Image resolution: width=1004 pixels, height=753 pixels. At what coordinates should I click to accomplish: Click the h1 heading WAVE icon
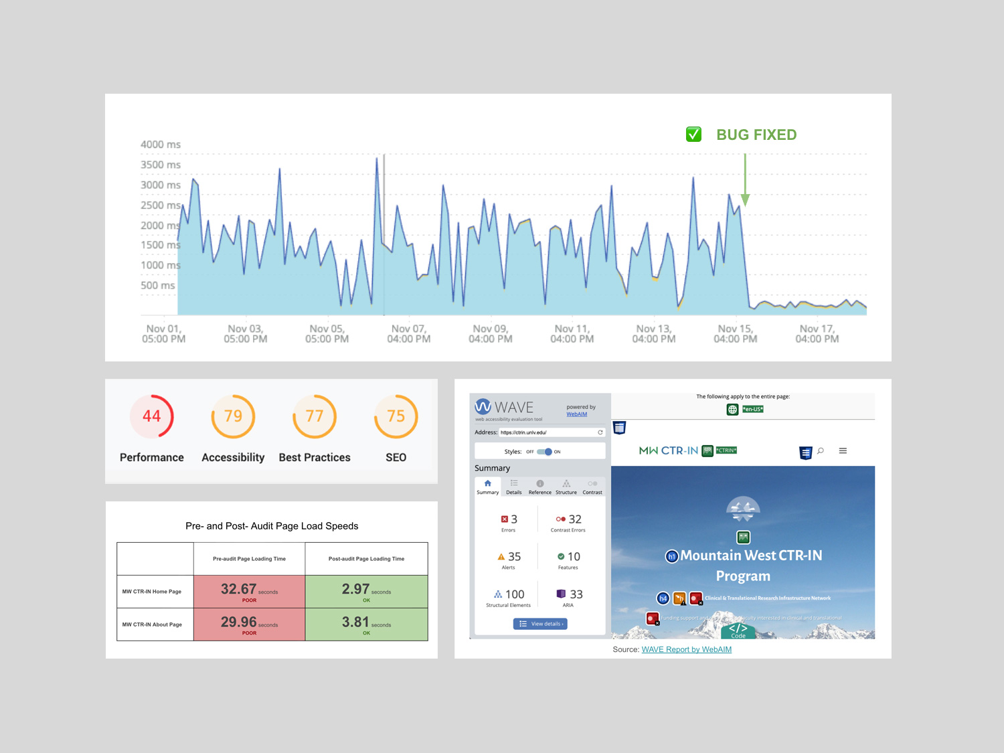672,556
